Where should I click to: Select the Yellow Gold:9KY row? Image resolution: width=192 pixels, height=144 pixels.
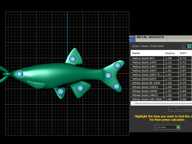(x=161, y=58)
